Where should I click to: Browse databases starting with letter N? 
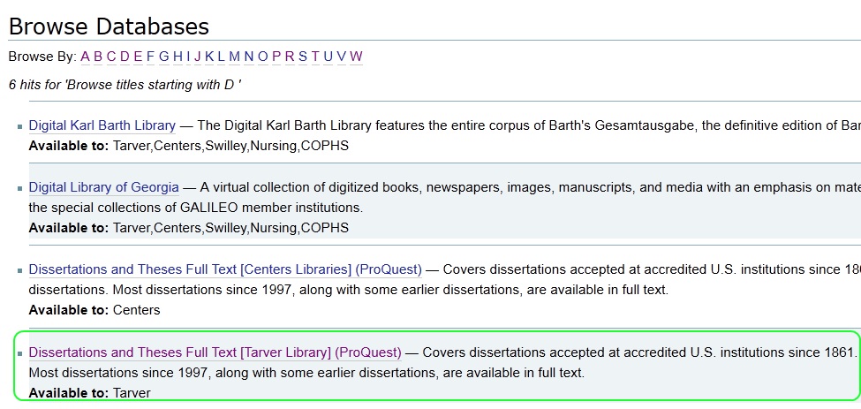click(249, 56)
